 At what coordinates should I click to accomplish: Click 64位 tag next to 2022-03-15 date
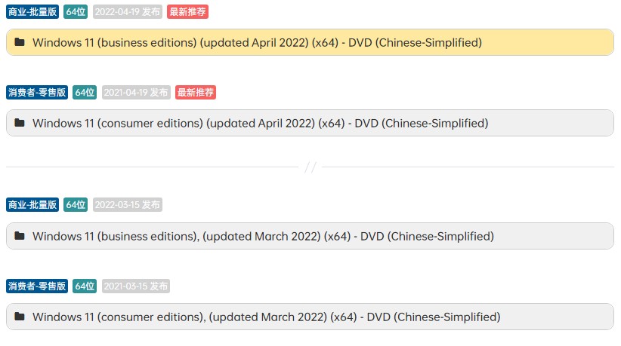(x=76, y=205)
